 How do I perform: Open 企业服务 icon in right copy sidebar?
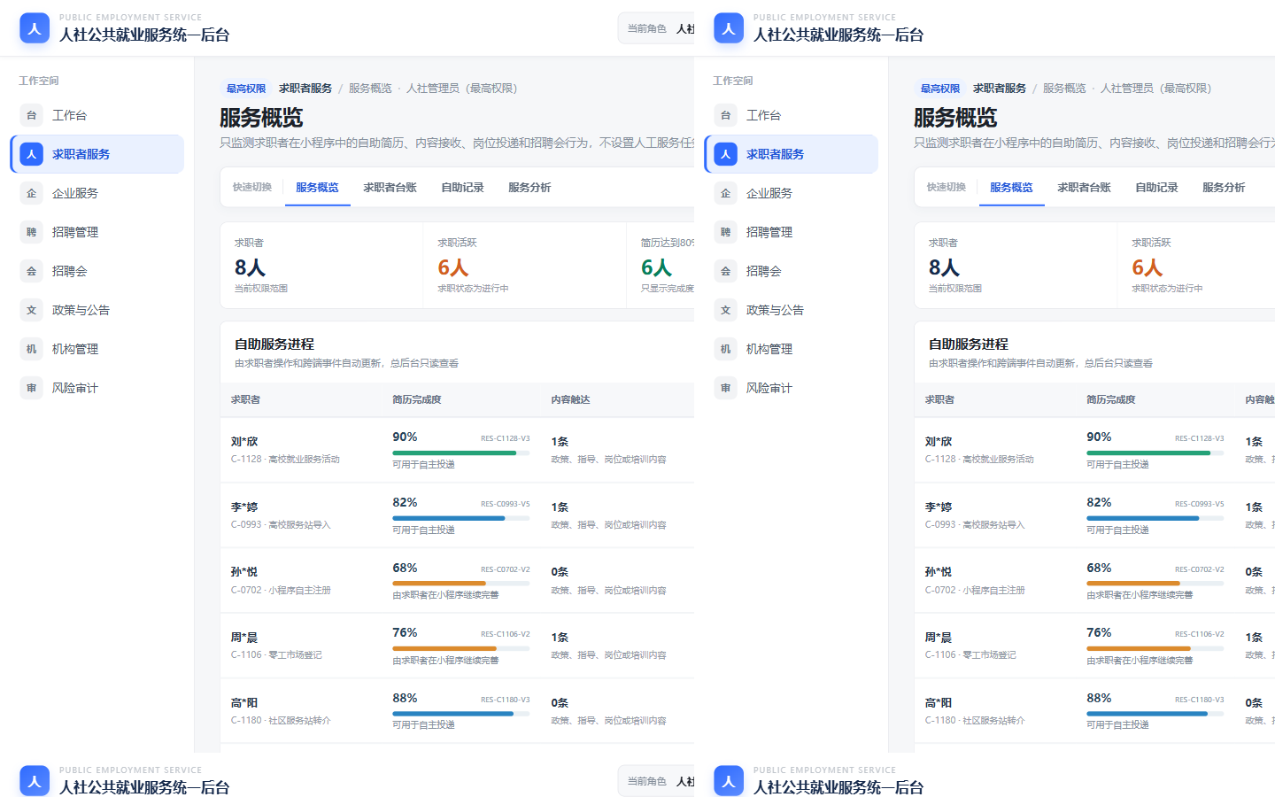[726, 193]
